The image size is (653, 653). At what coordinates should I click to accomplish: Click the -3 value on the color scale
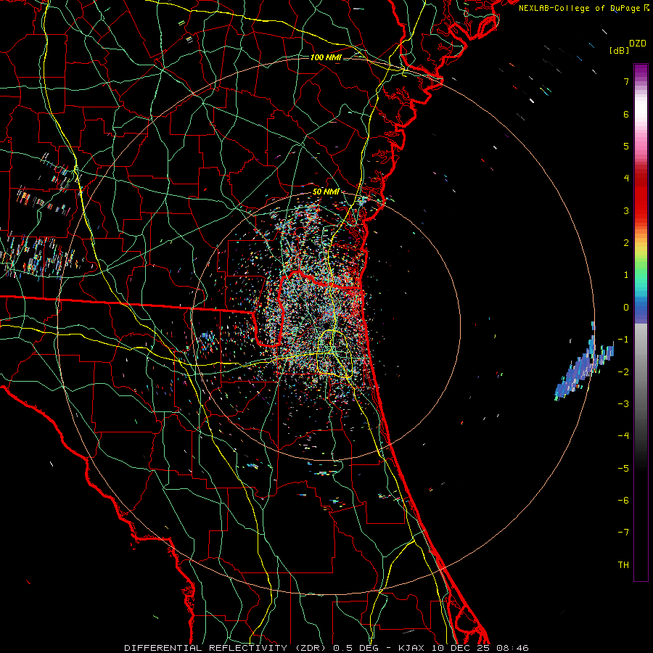click(x=623, y=404)
